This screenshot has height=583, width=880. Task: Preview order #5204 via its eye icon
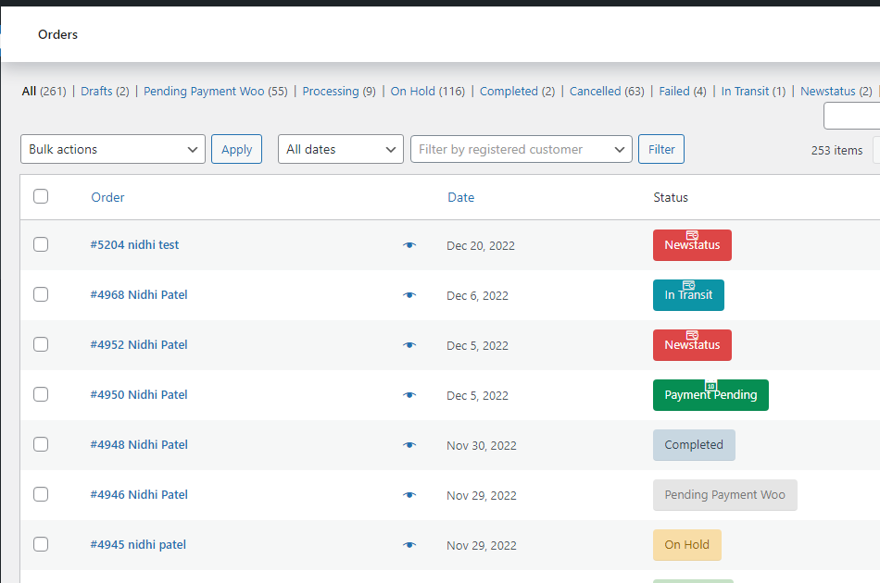[409, 245]
